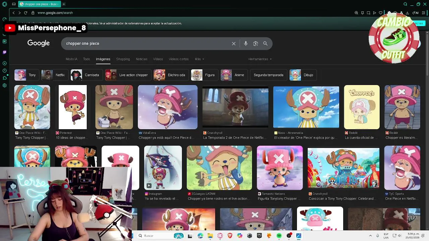
Task: Open Opera's tab search magnifier in title bar
Action: click(x=405, y=4)
